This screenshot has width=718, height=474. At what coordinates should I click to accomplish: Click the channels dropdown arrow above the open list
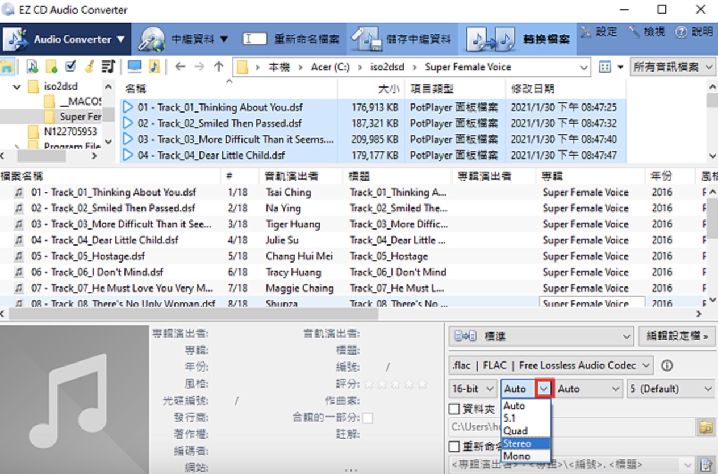[544, 389]
